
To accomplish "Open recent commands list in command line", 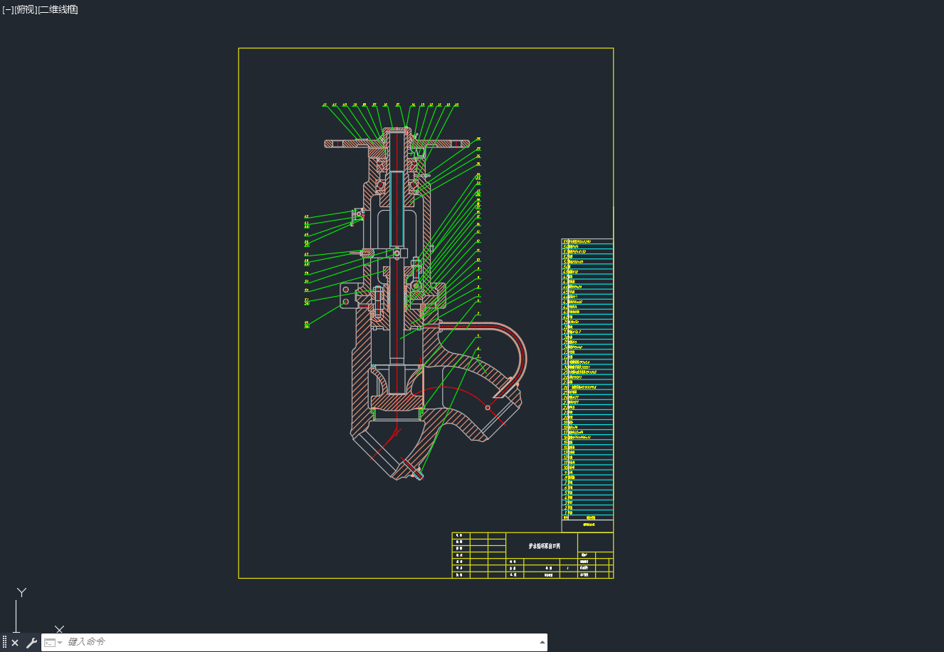I will click(53, 643).
